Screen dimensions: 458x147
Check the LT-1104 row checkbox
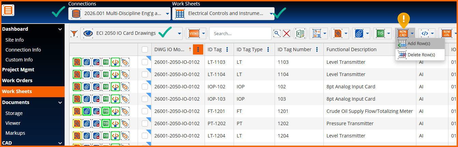coord(145,74)
